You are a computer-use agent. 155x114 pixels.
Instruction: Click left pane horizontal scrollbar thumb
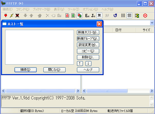(40, 91)
